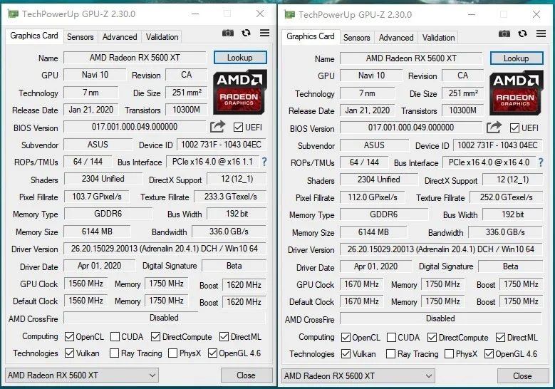The width and height of the screenshot is (555, 389).
Task: Click the screenshot camera icon in left GPU-Z window
Action: pyautogui.click(x=228, y=33)
